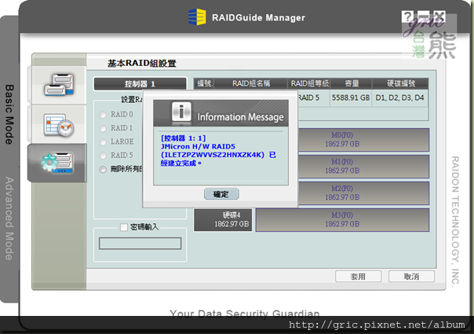Image resolution: width=474 pixels, height=334 pixels.
Task: Select the RAID 0 radio button
Action: tap(103, 115)
